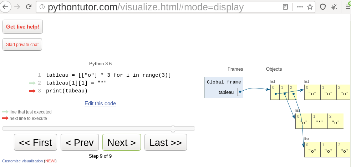Bookmark this page with the star icon
This screenshot has width=351, height=167.
click(310, 7)
